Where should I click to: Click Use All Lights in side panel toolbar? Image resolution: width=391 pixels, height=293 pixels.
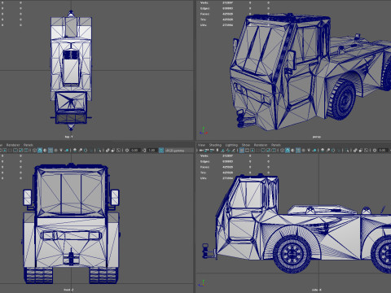point(309,151)
